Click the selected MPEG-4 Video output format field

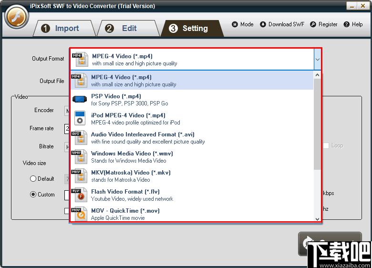tap(192, 60)
